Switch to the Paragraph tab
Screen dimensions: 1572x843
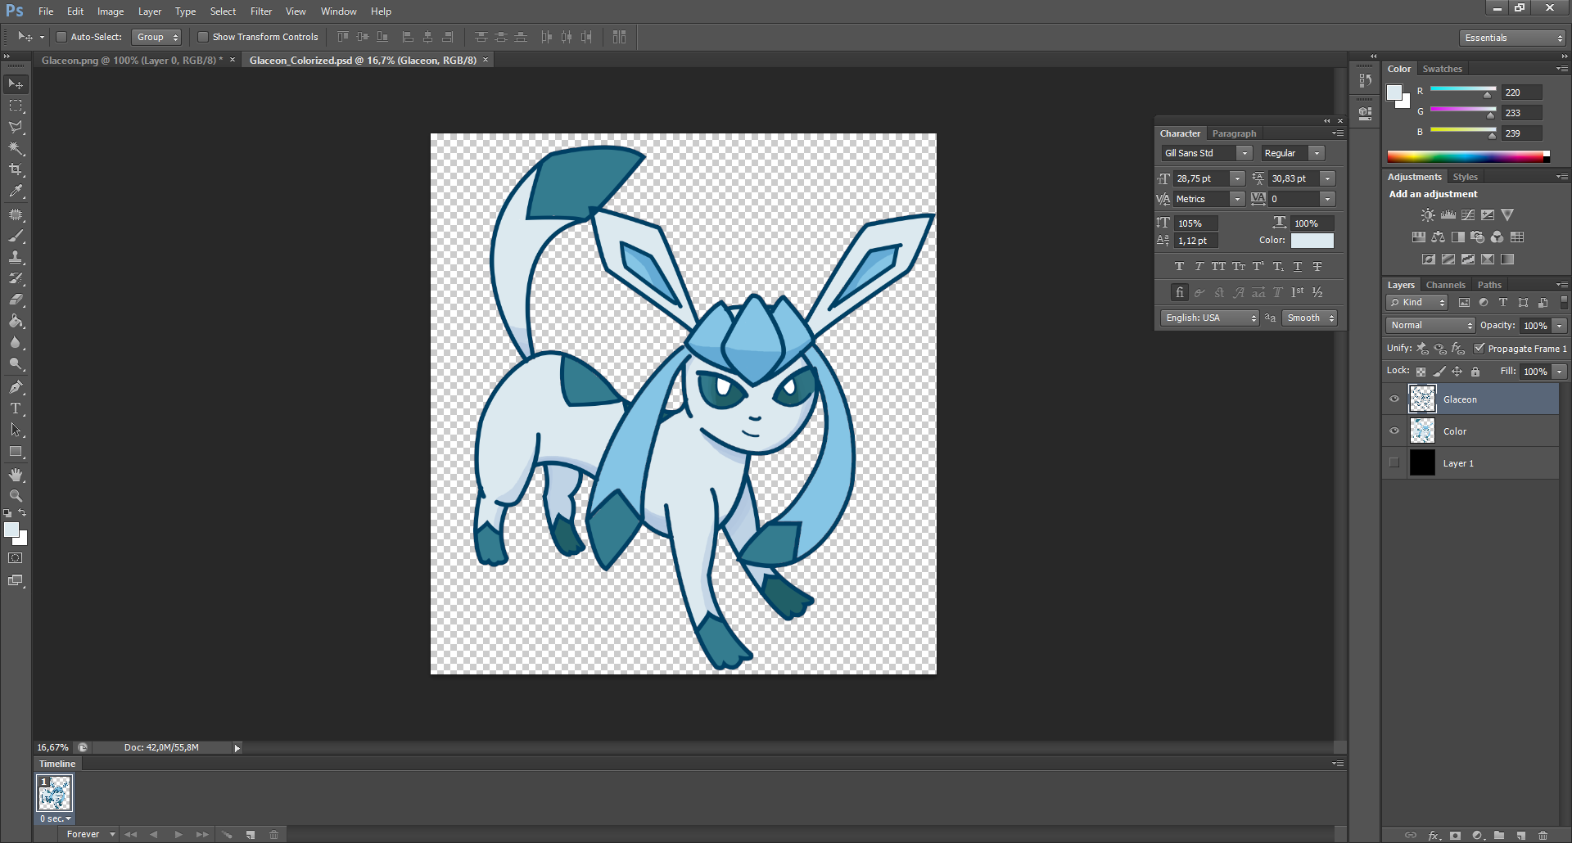click(x=1234, y=133)
